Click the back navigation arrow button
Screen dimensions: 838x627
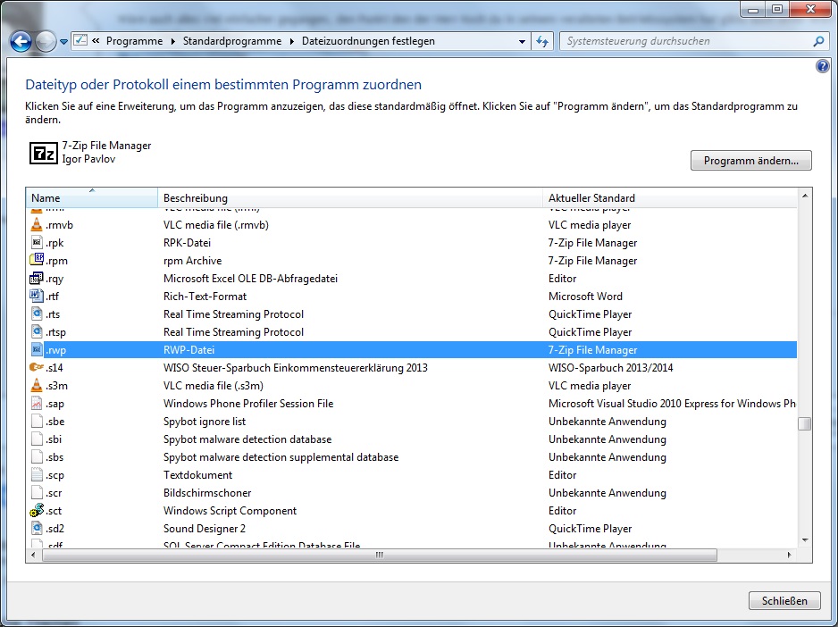click(x=21, y=41)
